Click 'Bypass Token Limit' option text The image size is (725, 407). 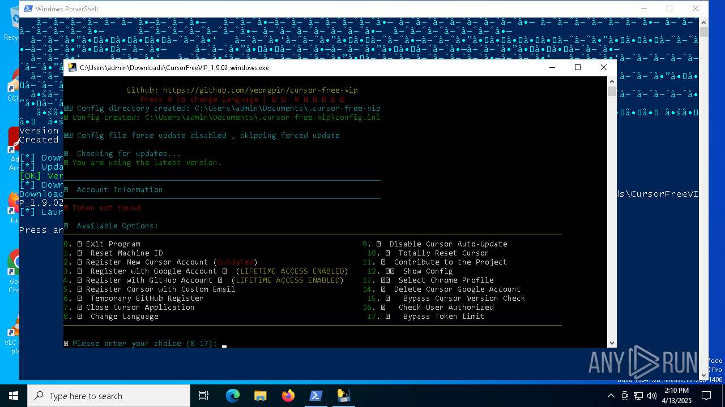click(444, 316)
